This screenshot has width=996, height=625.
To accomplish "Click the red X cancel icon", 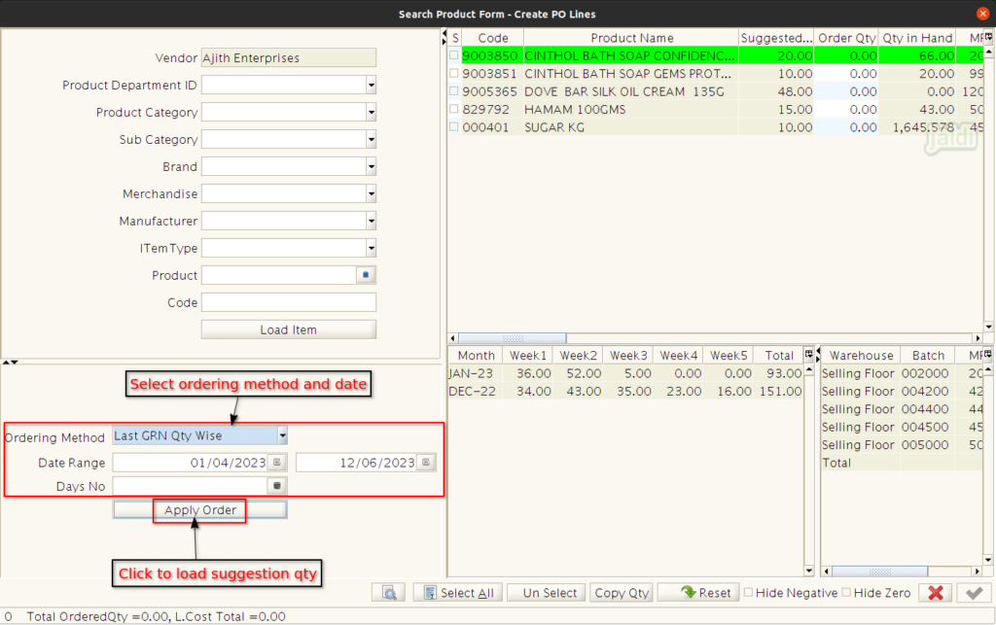I will (935, 593).
